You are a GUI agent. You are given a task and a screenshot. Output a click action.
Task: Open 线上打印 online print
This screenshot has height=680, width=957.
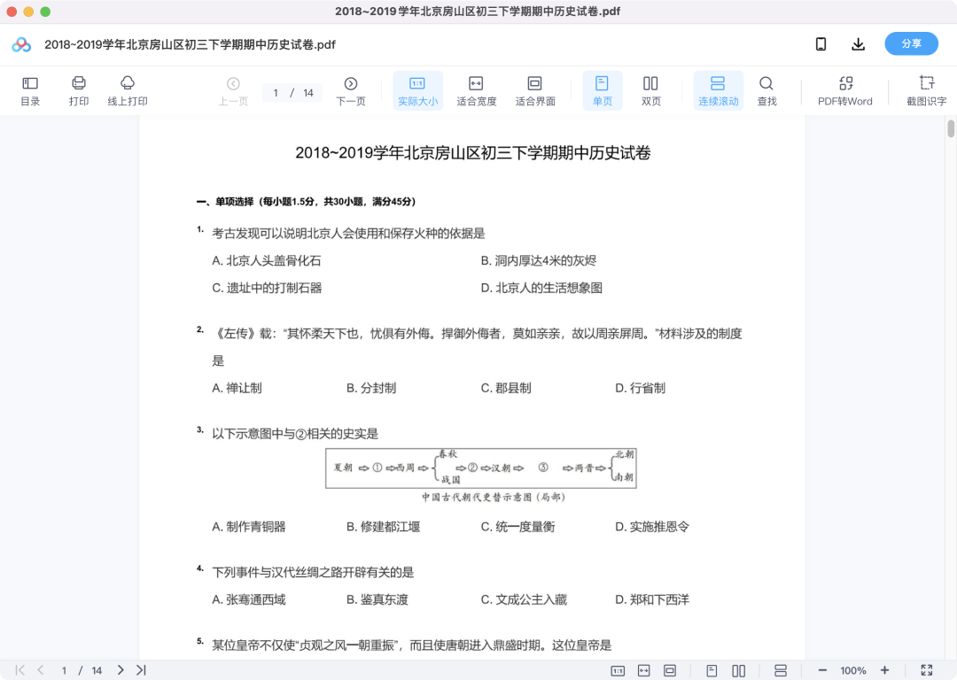click(x=128, y=91)
